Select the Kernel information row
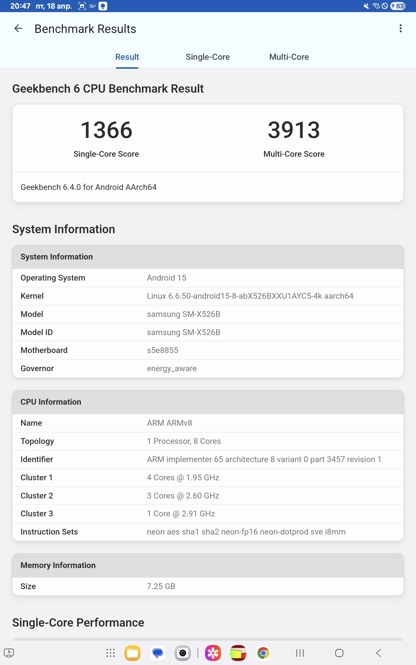Image resolution: width=416 pixels, height=665 pixels. click(208, 296)
